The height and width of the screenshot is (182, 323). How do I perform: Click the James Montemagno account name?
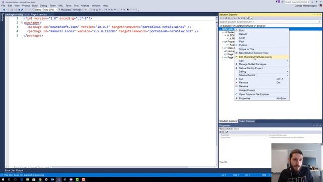coord(306,6)
